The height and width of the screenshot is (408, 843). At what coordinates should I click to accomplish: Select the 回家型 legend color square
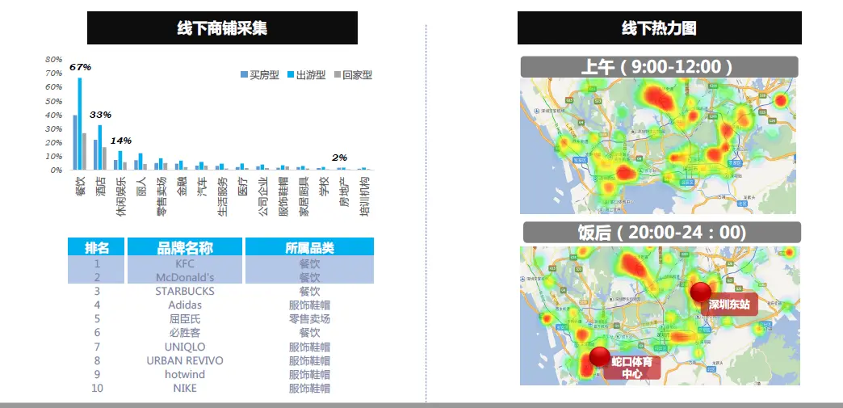click(337, 75)
